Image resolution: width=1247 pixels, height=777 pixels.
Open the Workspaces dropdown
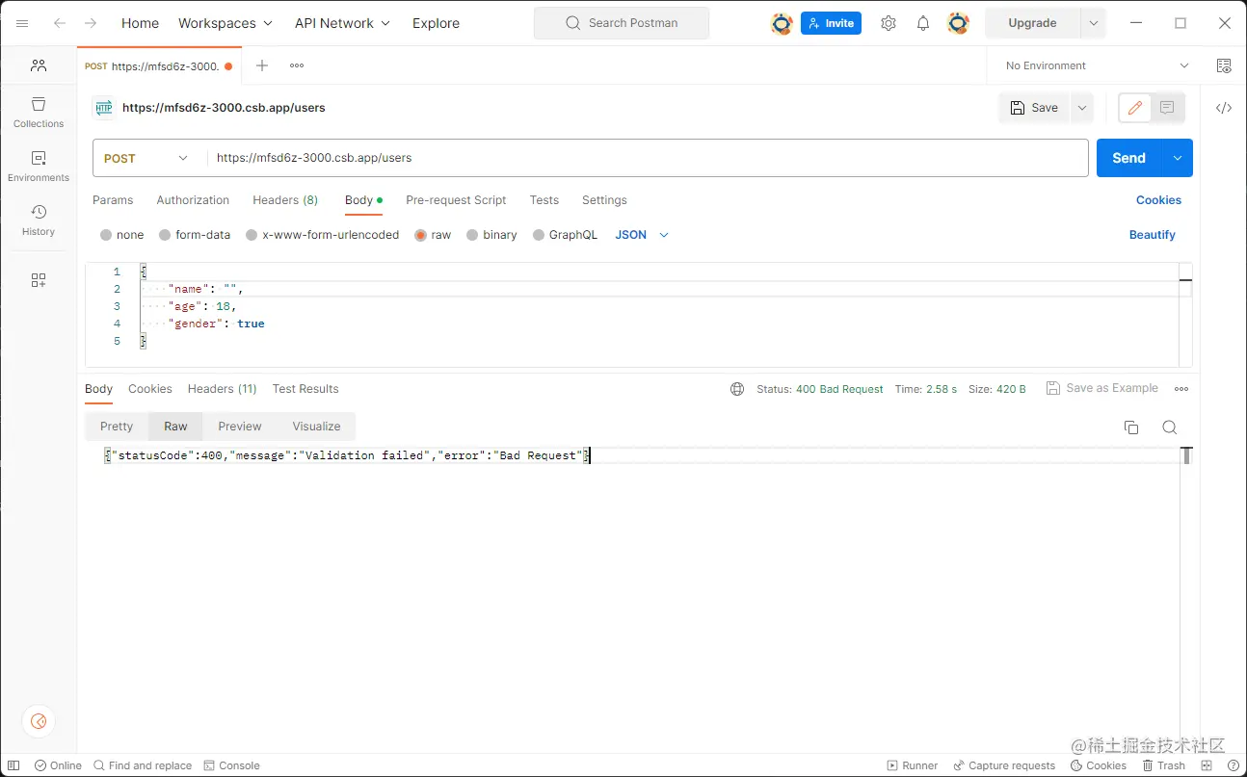point(226,23)
